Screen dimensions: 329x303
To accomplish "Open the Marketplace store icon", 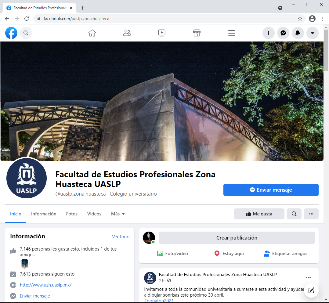I will [197, 33].
